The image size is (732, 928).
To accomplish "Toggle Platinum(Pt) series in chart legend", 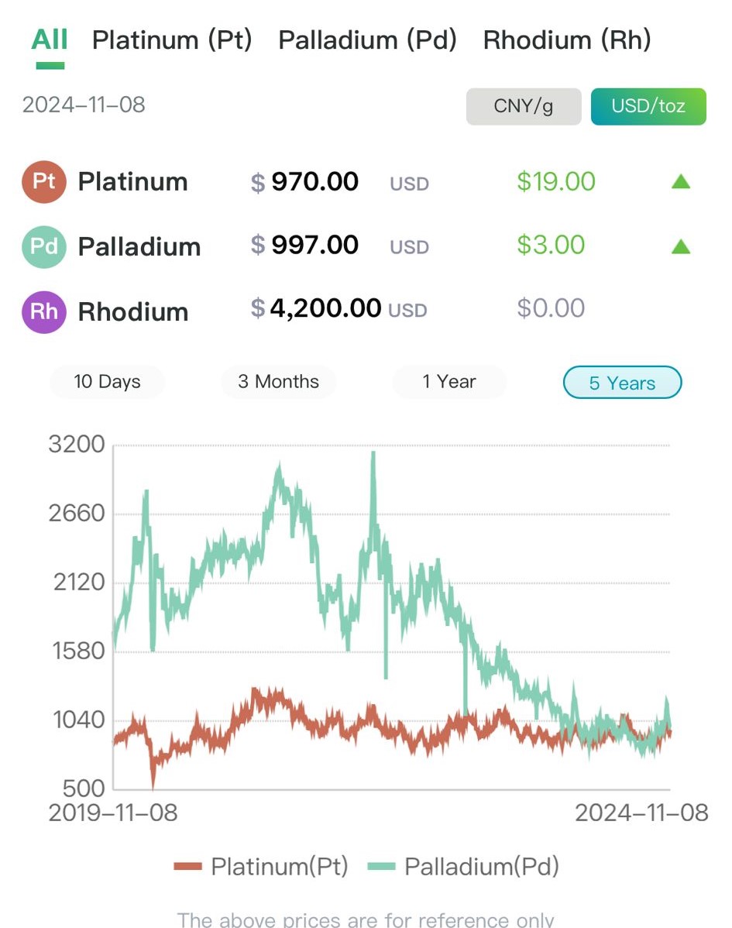I will [x=261, y=866].
